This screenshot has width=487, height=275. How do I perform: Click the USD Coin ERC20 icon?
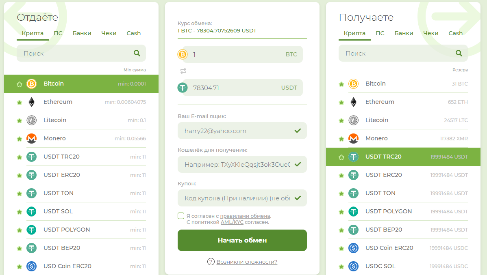[x=31, y=266]
